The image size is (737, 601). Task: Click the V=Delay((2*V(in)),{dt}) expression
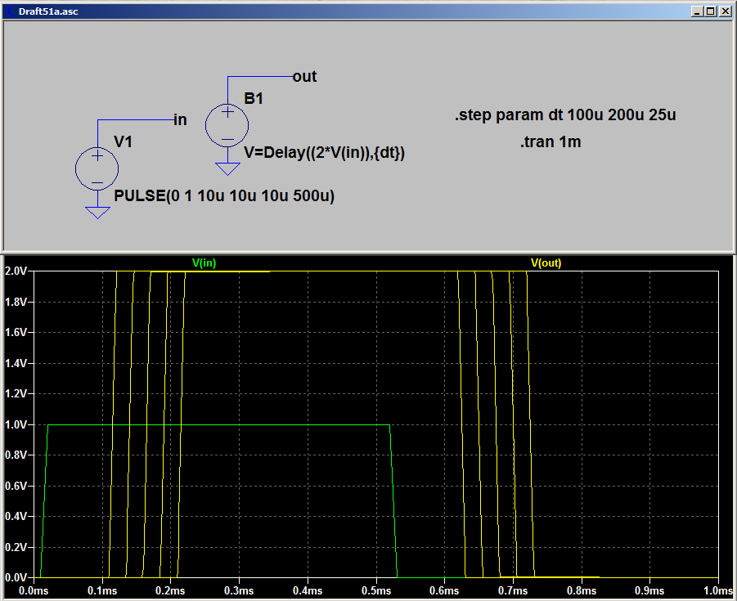pyautogui.click(x=324, y=153)
